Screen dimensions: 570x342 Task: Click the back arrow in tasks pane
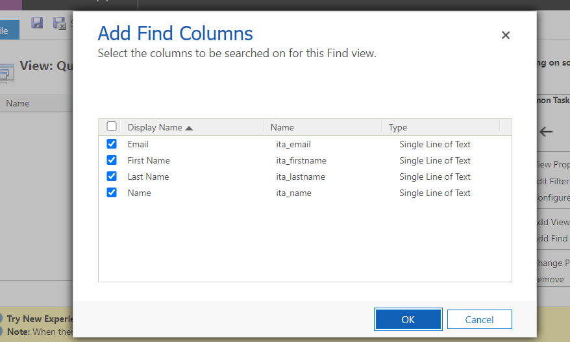coord(546,132)
